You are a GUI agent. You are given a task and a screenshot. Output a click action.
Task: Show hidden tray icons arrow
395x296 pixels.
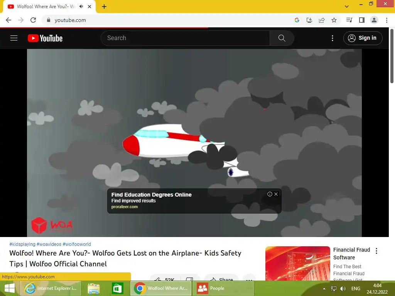click(324, 289)
